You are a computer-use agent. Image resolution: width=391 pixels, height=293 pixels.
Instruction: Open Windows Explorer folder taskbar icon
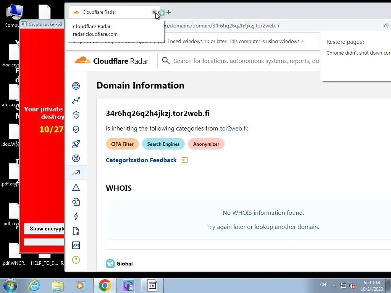(58, 285)
